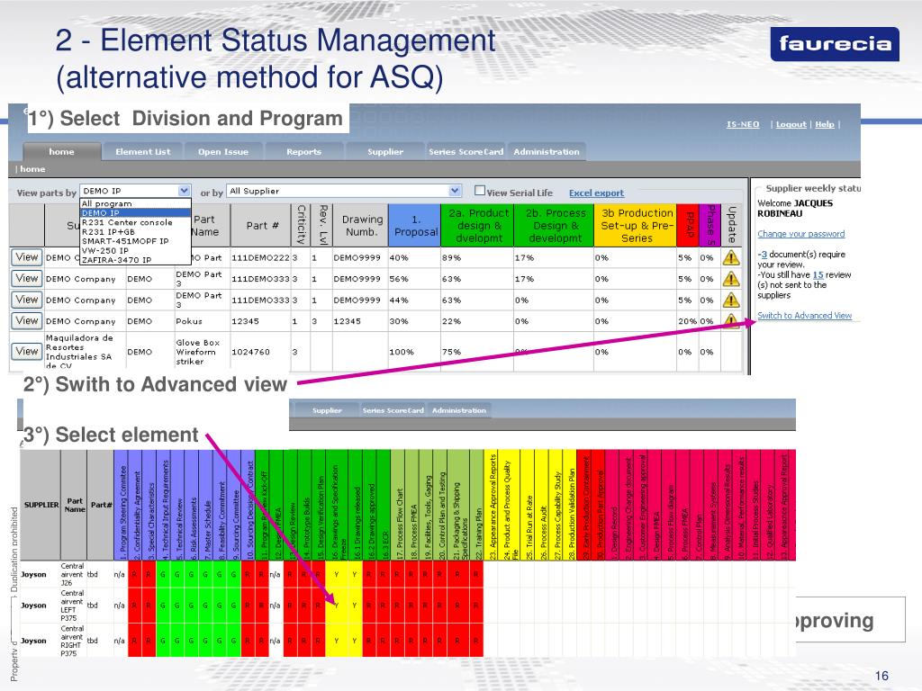Viewport: 922px width, 691px height.
Task: Open Supplier tab in the Advanced View strip
Action: (x=327, y=410)
